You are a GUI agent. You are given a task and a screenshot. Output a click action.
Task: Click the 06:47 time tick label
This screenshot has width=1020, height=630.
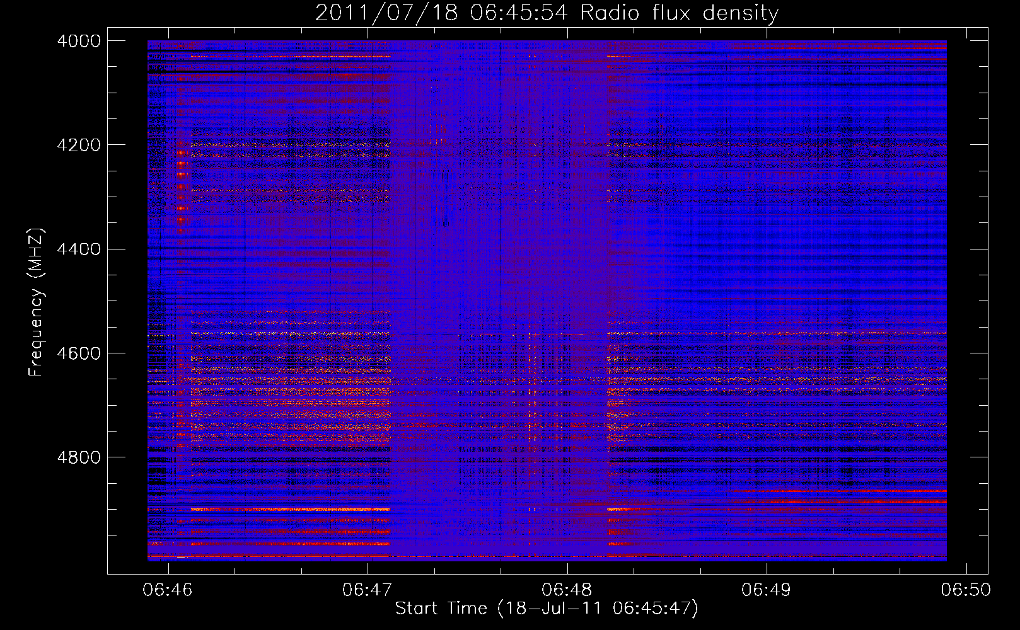[367, 590]
